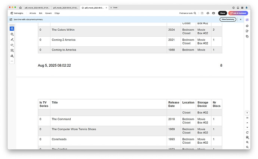
Task: Click drag handle atop quick toolbar
Action: tap(12, 25)
